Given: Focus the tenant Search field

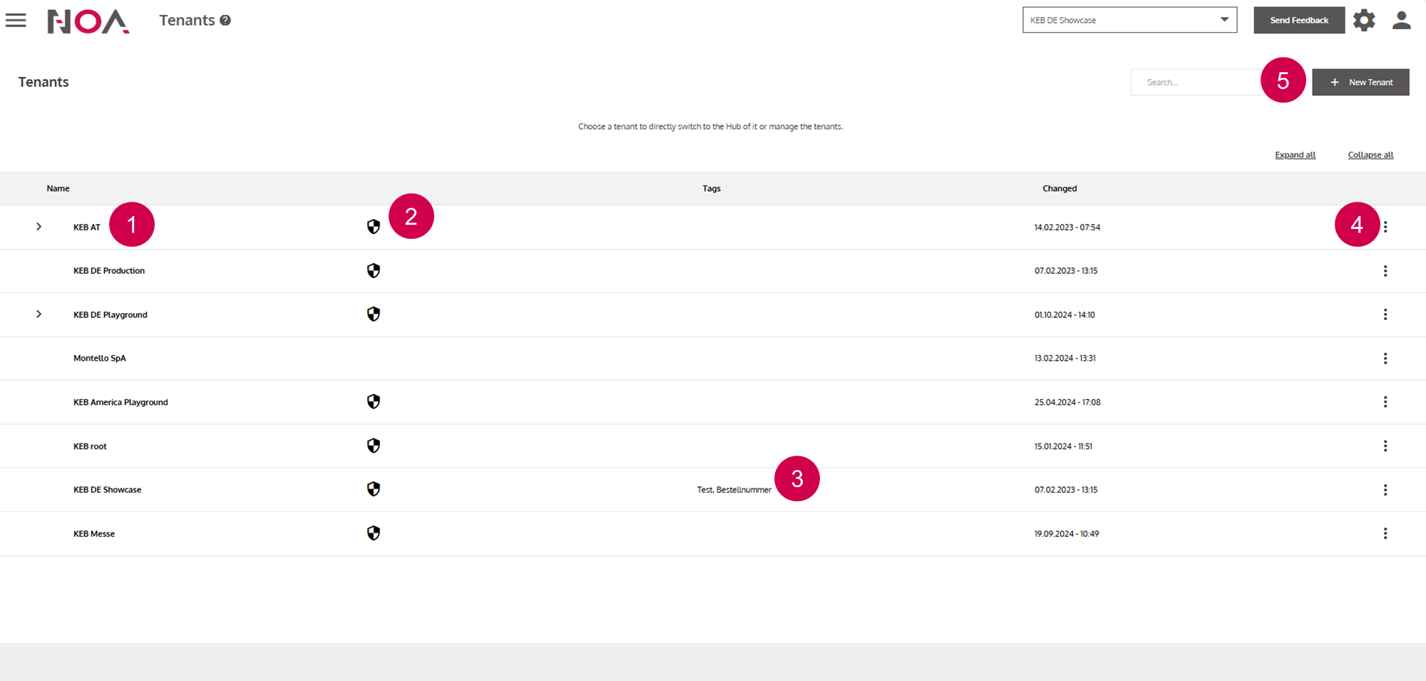Looking at the screenshot, I should (x=1194, y=82).
